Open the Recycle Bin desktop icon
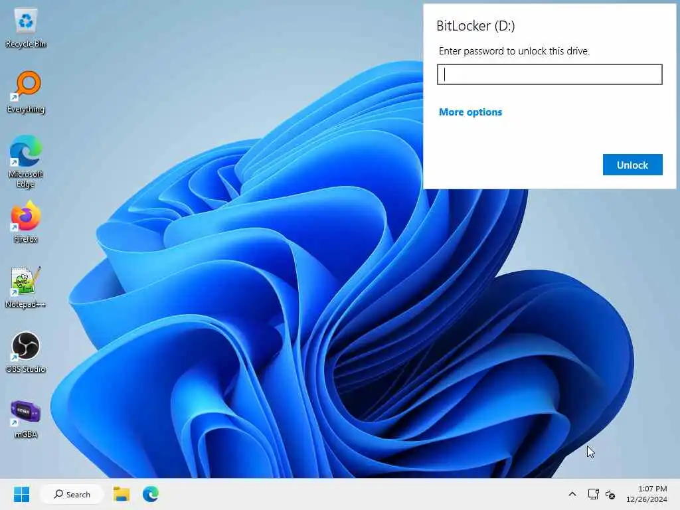 (x=26, y=28)
